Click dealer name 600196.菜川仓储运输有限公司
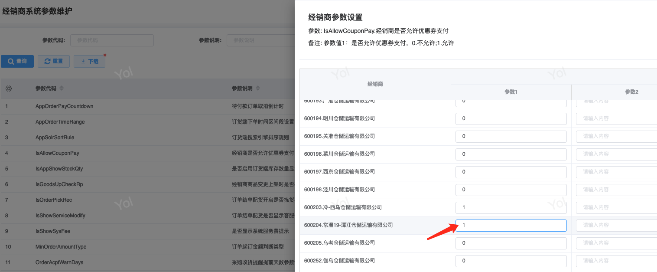 tap(339, 154)
